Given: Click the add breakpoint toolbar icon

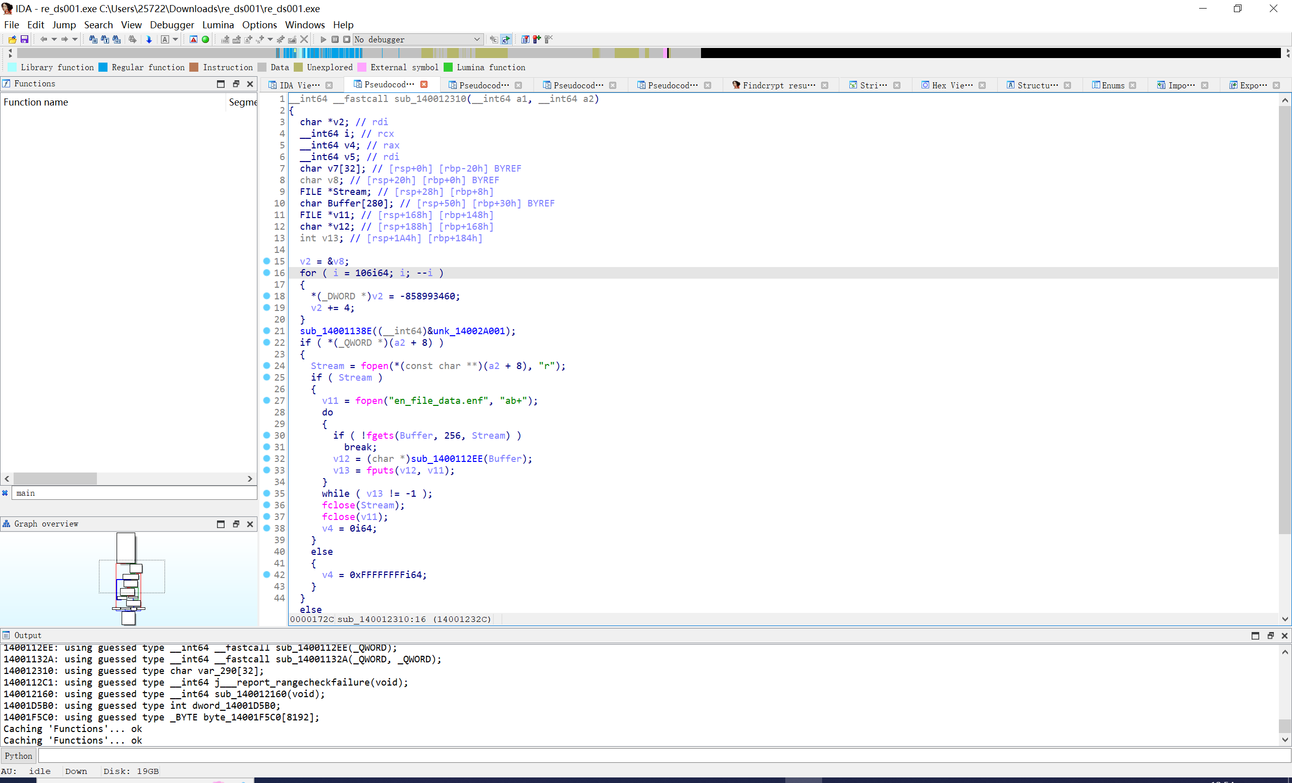Looking at the screenshot, I should (536, 39).
